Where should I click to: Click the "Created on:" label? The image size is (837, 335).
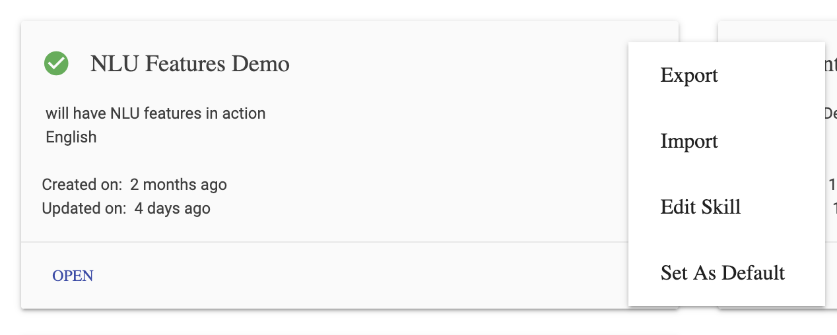click(x=82, y=185)
